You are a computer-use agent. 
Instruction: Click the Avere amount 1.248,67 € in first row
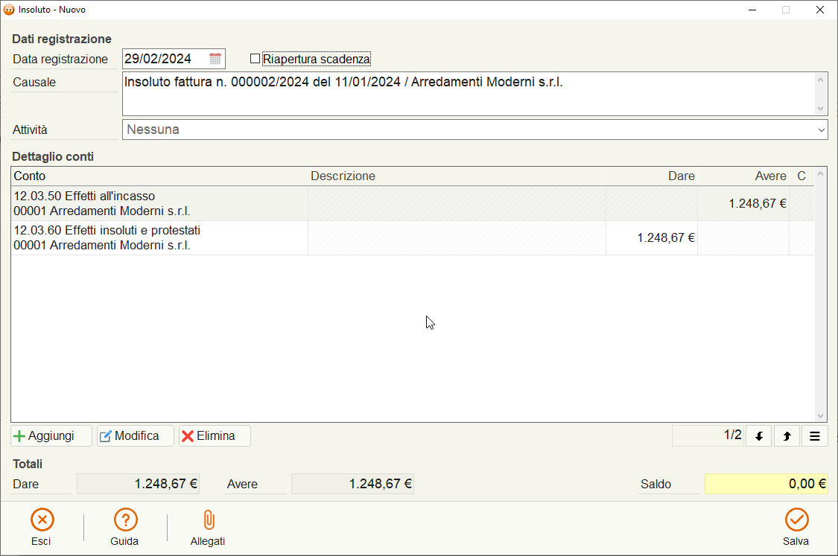[758, 203]
